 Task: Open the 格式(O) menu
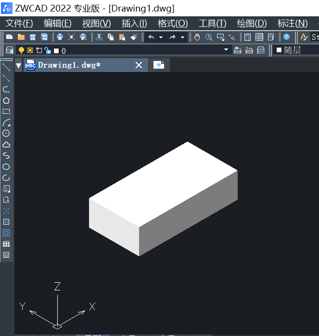click(x=173, y=24)
